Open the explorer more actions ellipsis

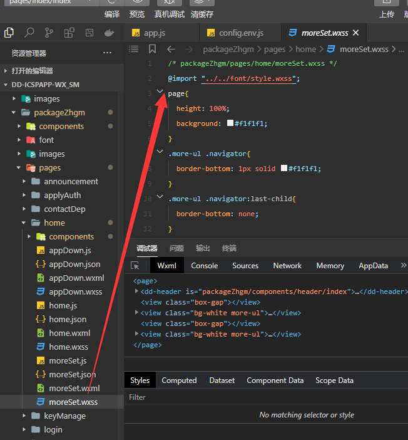click(107, 53)
